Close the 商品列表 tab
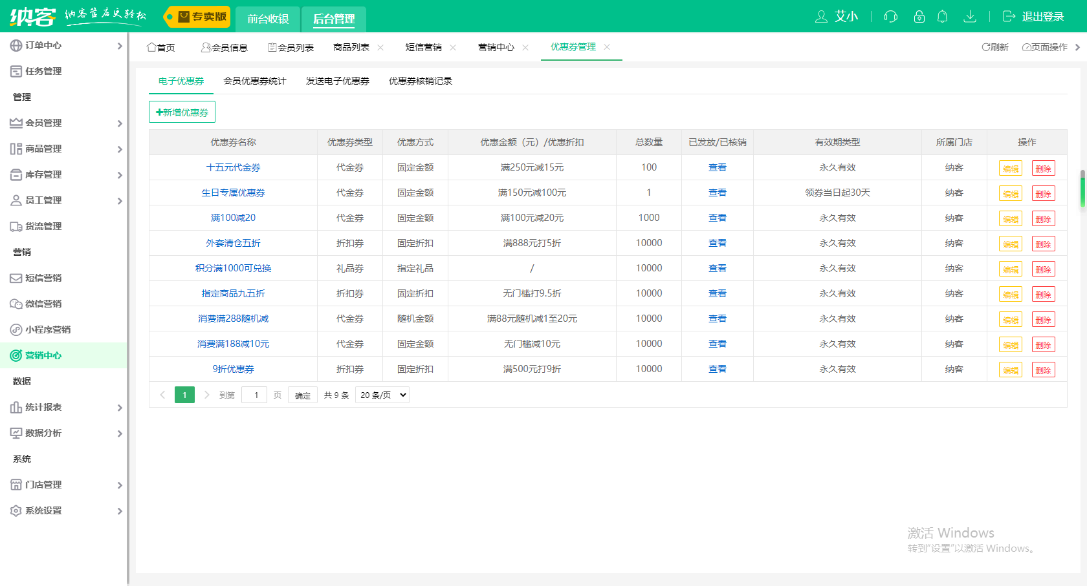 [380, 47]
